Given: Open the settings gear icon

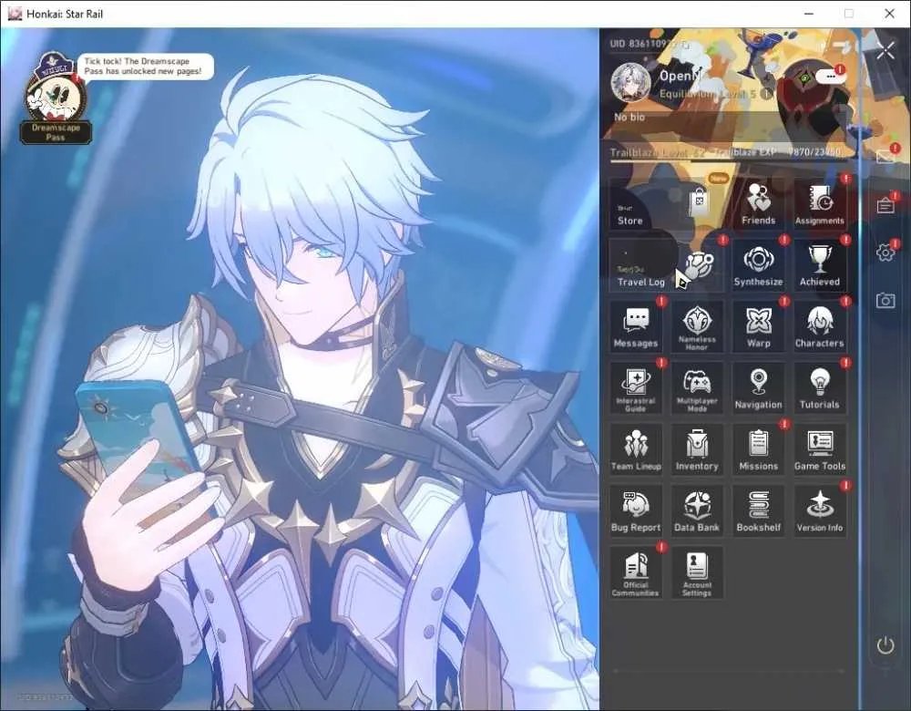Looking at the screenshot, I should point(885,252).
